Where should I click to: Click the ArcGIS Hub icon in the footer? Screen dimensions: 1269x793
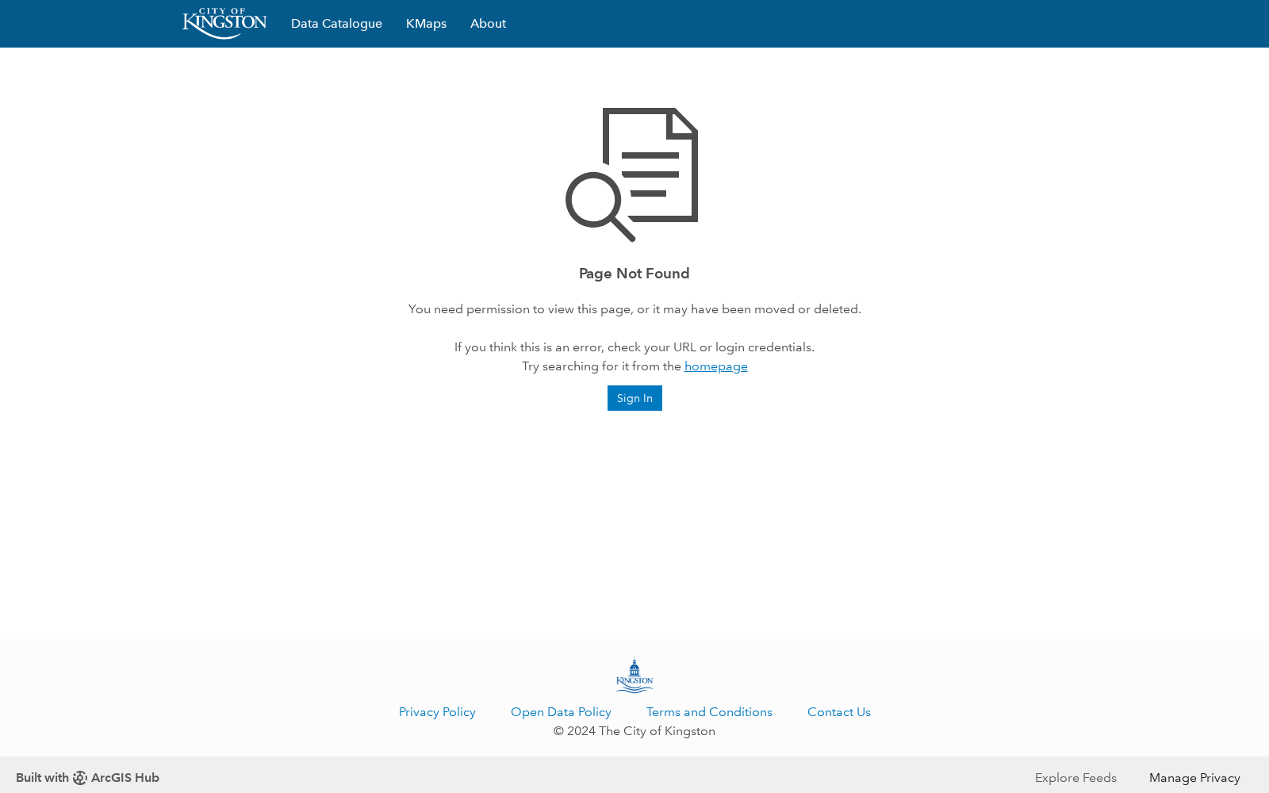pos(80,778)
